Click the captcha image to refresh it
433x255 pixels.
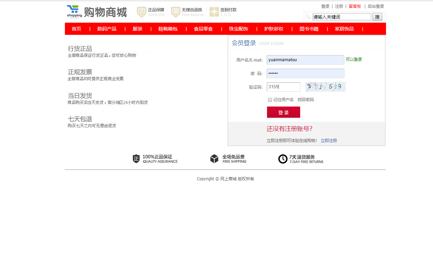pyautogui.click(x=325, y=87)
